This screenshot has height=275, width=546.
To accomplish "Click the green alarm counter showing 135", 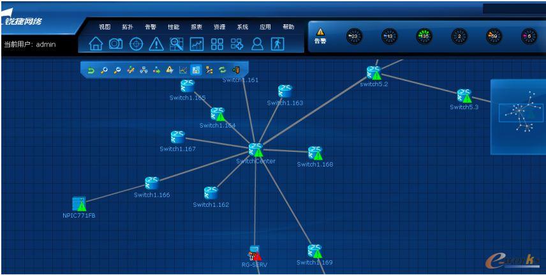I will (424, 37).
